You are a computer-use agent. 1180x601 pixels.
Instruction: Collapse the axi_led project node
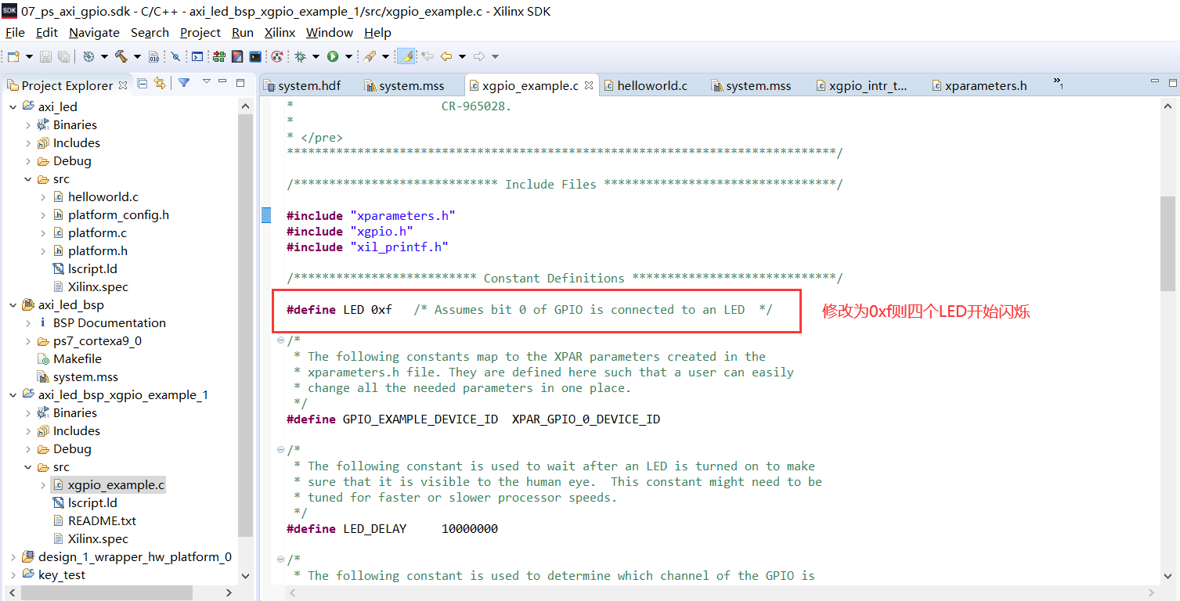pyautogui.click(x=13, y=106)
